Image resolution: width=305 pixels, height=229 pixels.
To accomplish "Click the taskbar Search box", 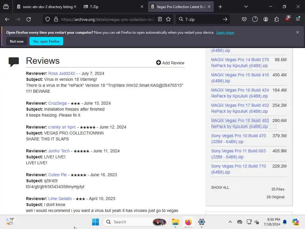I will (x=136, y=222).
